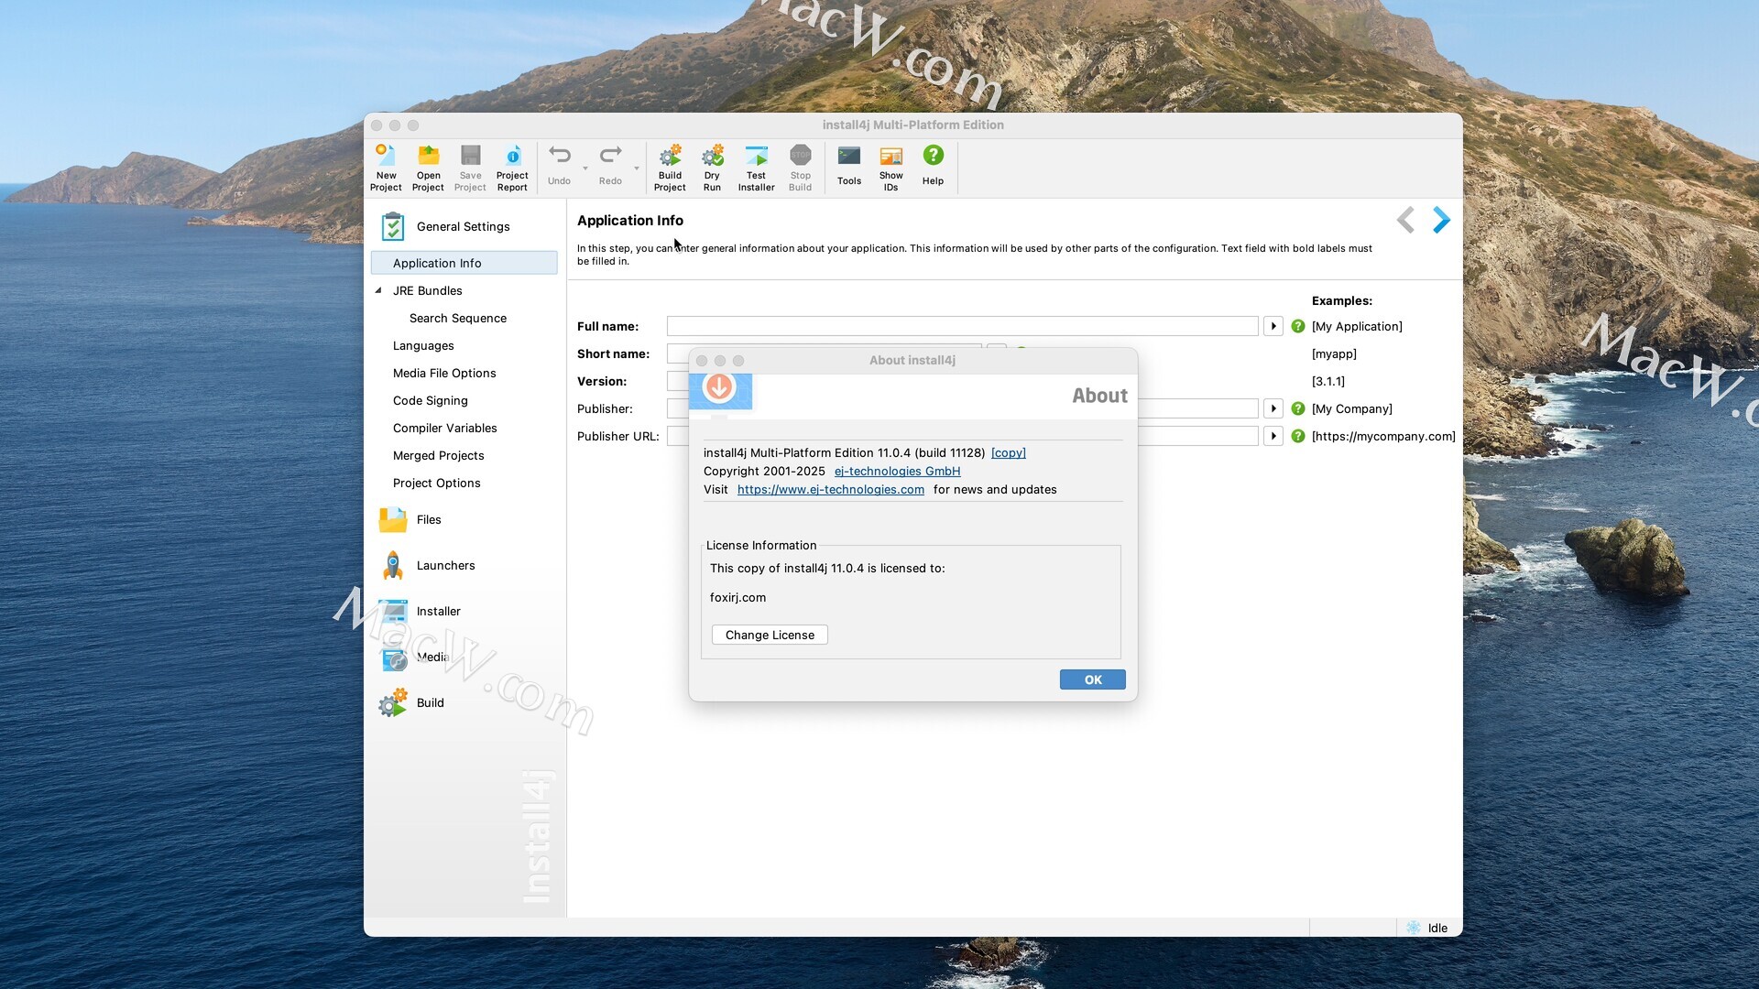Open the Launchers section

point(445,565)
